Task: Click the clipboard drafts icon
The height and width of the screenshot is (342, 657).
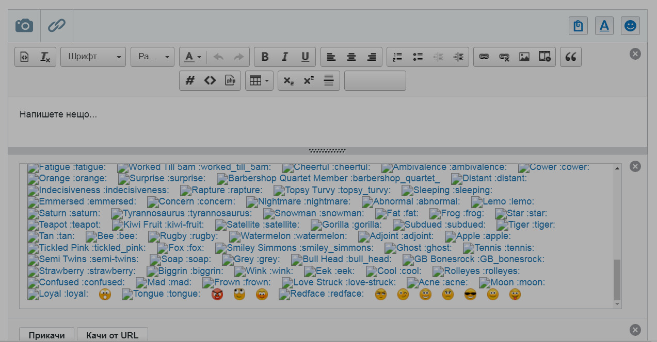Action: click(578, 25)
